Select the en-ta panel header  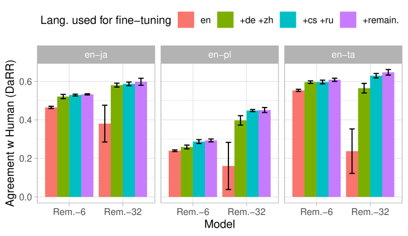[343, 55]
